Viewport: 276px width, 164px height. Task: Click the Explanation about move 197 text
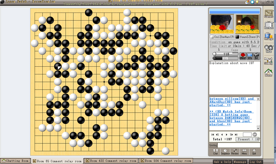[232, 63]
